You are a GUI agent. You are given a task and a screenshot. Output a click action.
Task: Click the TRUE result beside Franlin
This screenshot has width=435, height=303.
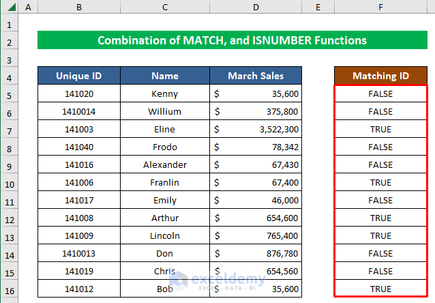[380, 183]
